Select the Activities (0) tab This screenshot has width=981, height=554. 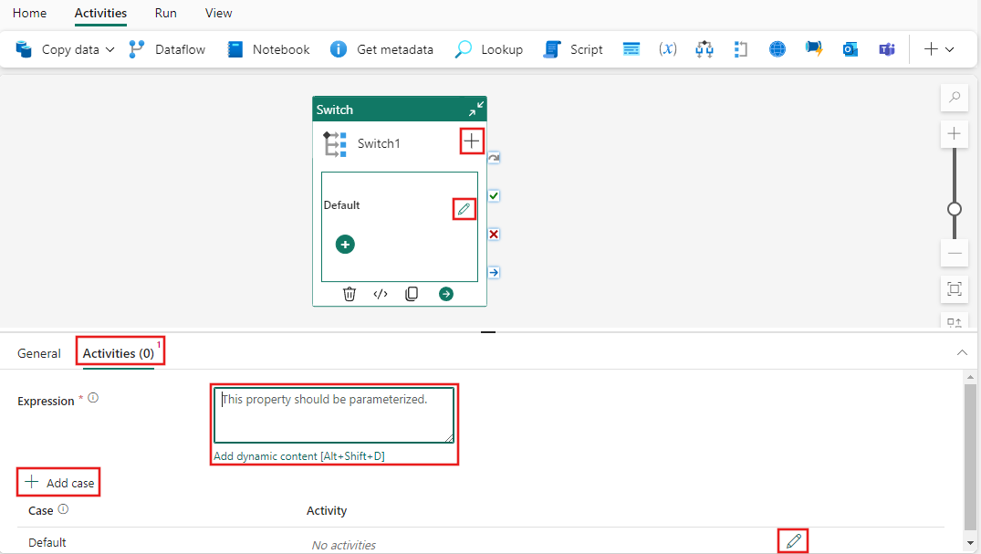pos(119,352)
